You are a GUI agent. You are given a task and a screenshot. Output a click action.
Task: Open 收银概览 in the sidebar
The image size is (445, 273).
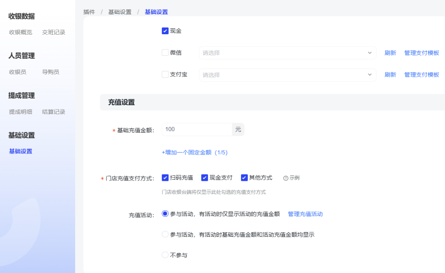[21, 32]
